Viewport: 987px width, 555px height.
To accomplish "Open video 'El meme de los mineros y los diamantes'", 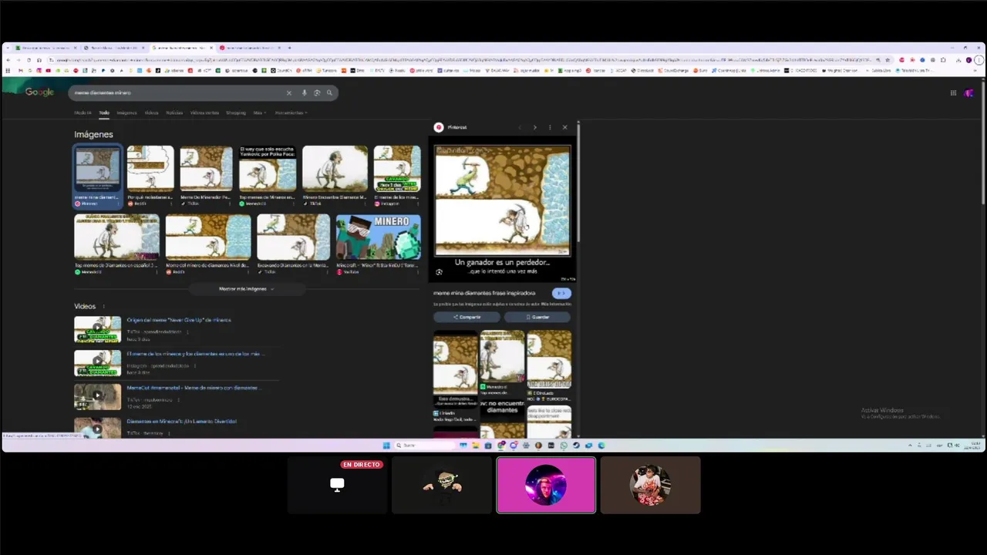I will coord(196,354).
